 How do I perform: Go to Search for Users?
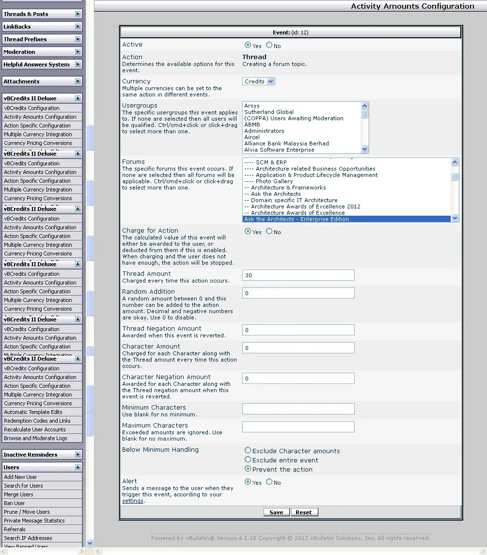click(x=23, y=486)
